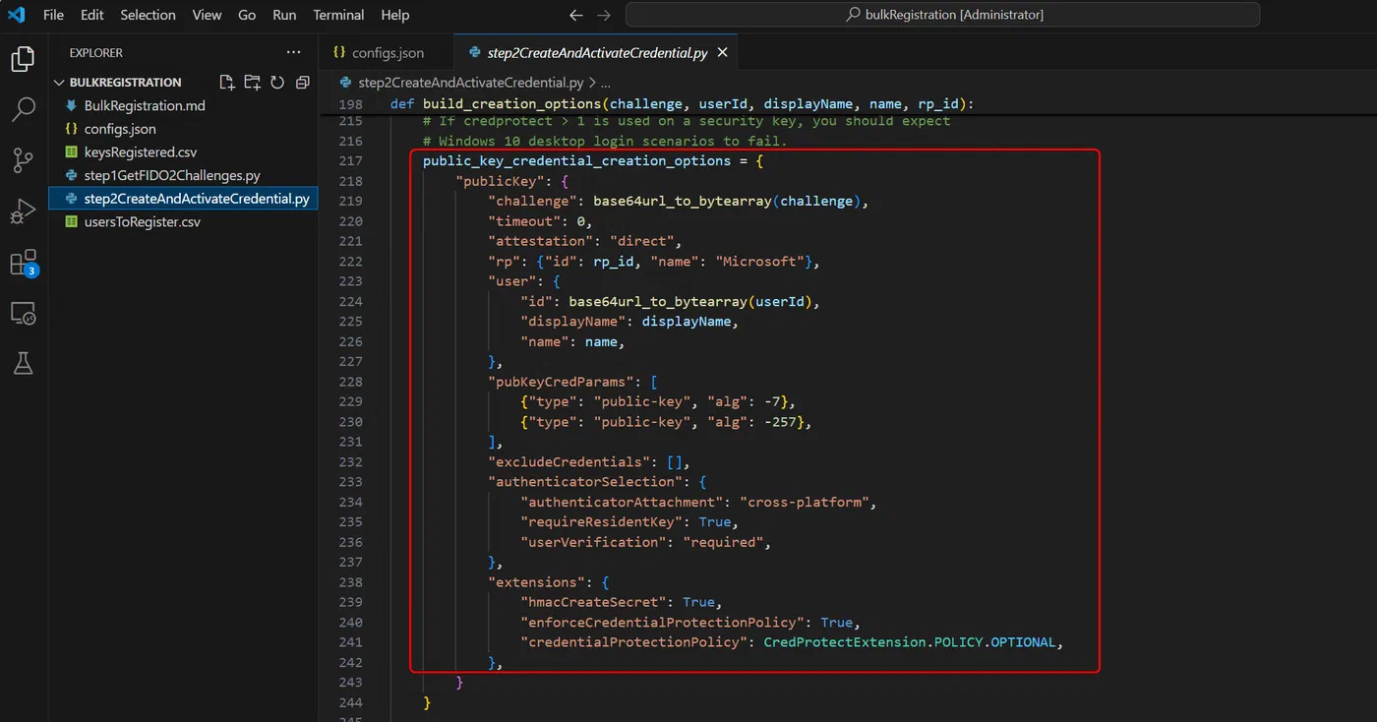Go forward with the right arrow
Image resolution: width=1377 pixels, height=722 pixels.
pos(604,15)
